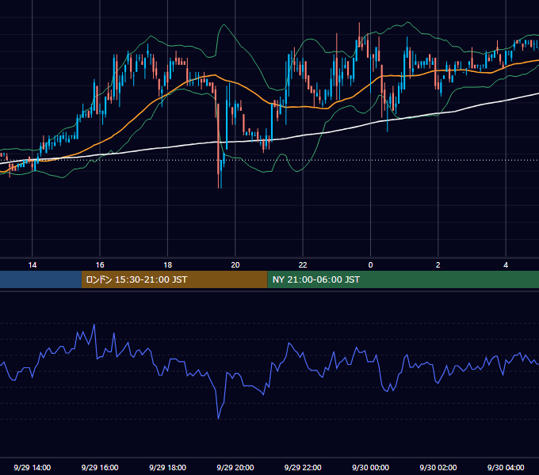Click the 9/29 16:00 date label

(100, 467)
